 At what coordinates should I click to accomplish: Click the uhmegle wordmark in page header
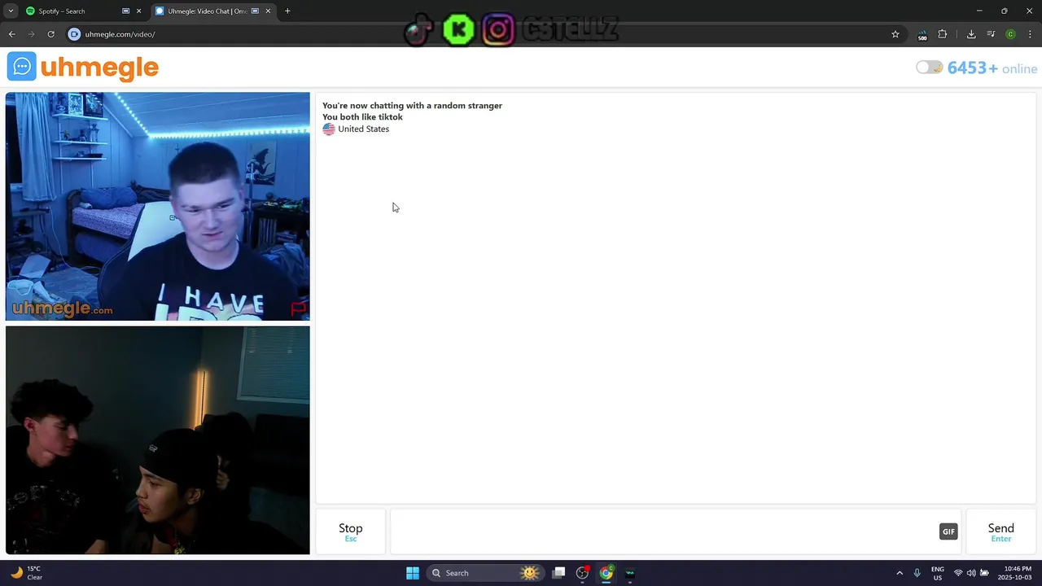coord(99,68)
